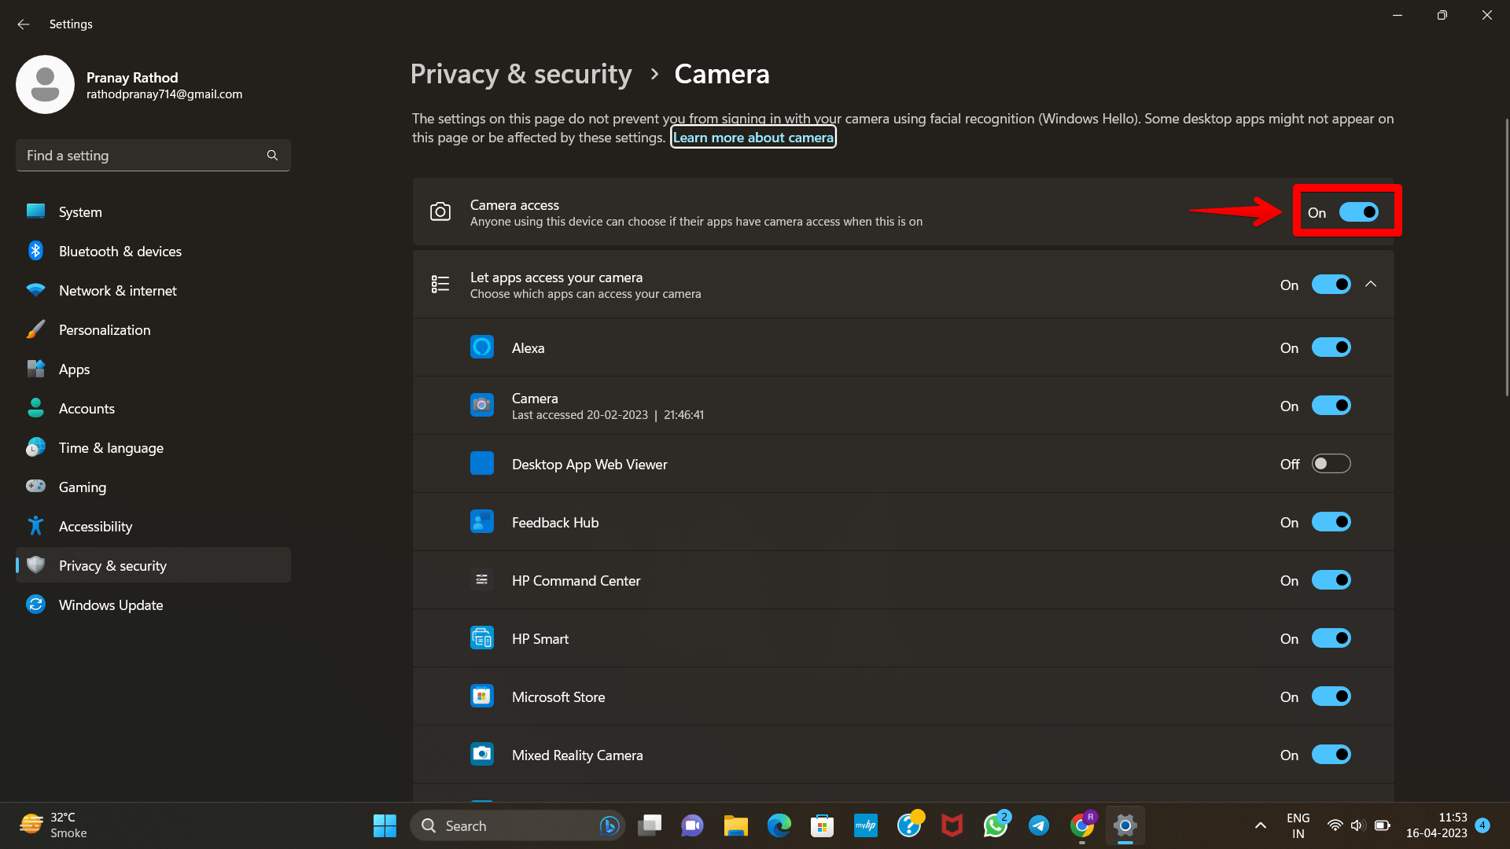Open the Windows Start menu
The width and height of the screenshot is (1510, 849).
(x=385, y=825)
